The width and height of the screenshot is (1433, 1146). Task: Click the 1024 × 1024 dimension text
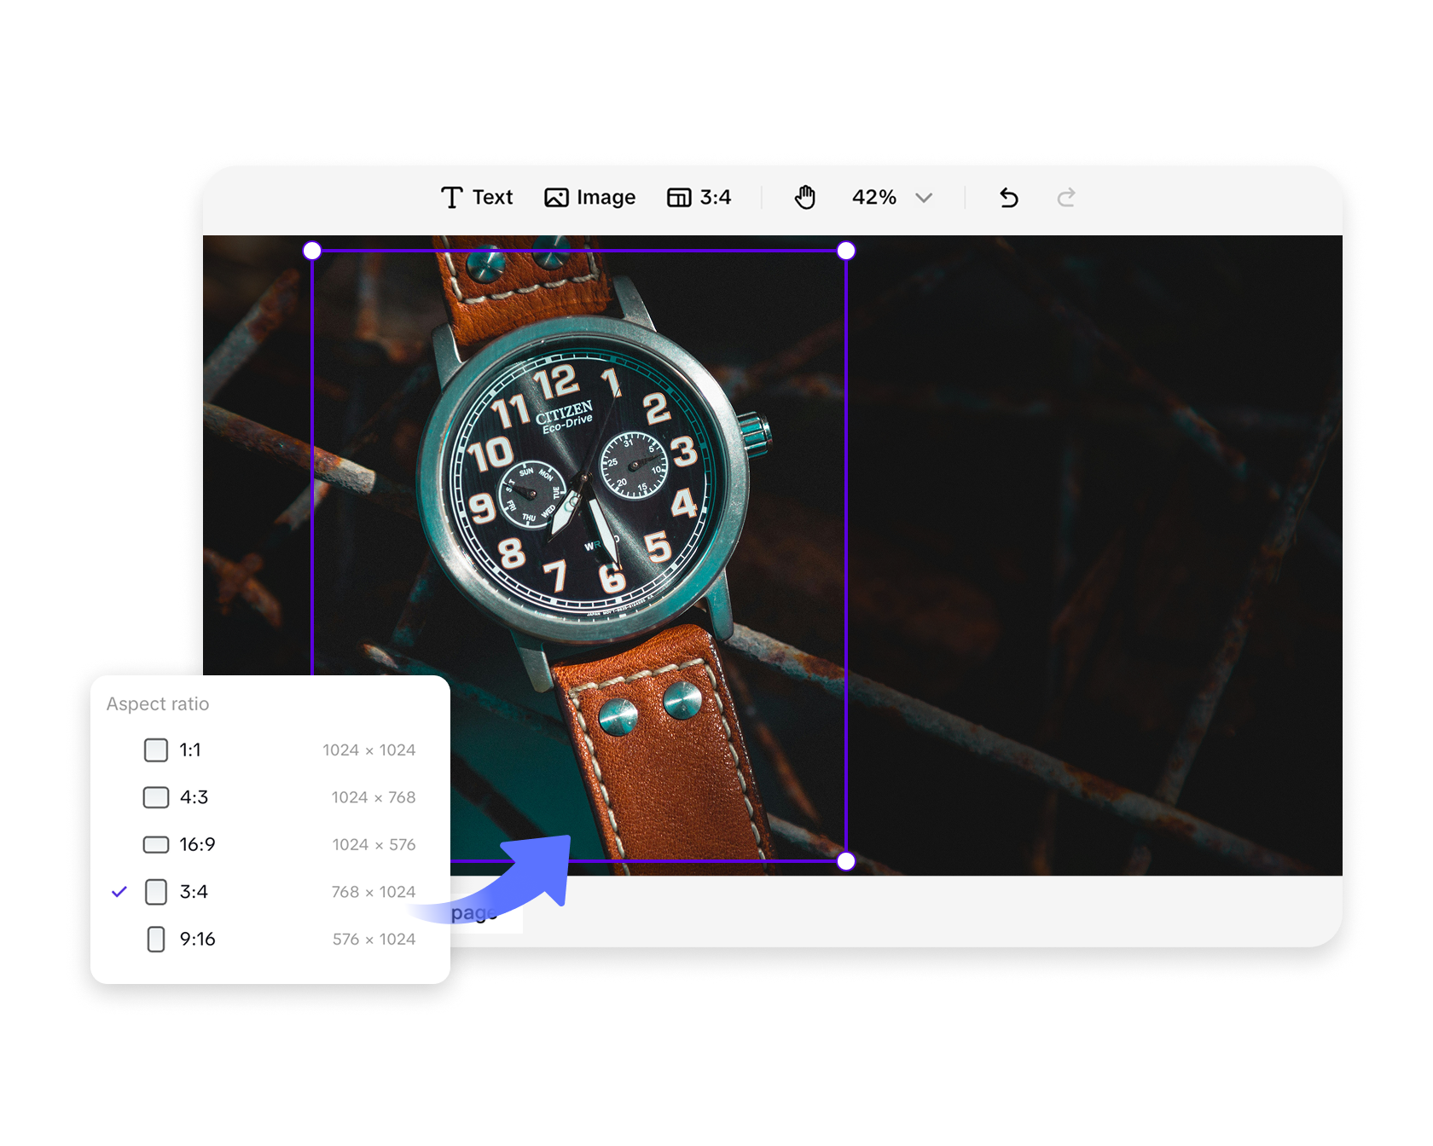click(x=369, y=750)
